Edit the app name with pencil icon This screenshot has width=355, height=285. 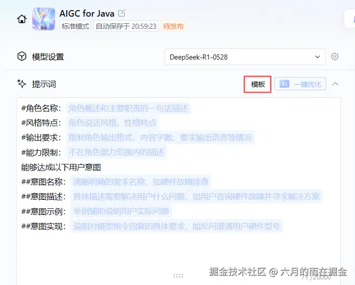click(x=121, y=13)
